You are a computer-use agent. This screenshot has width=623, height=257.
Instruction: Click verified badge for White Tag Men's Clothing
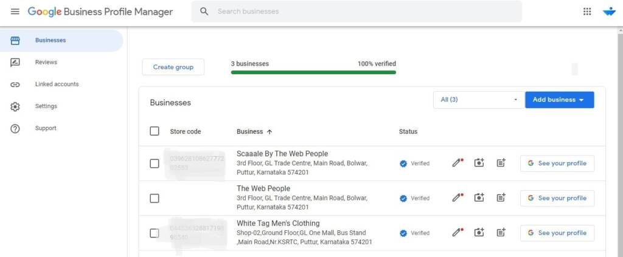(x=403, y=233)
